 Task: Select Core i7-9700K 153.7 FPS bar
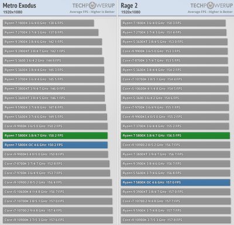pos(56,173)
